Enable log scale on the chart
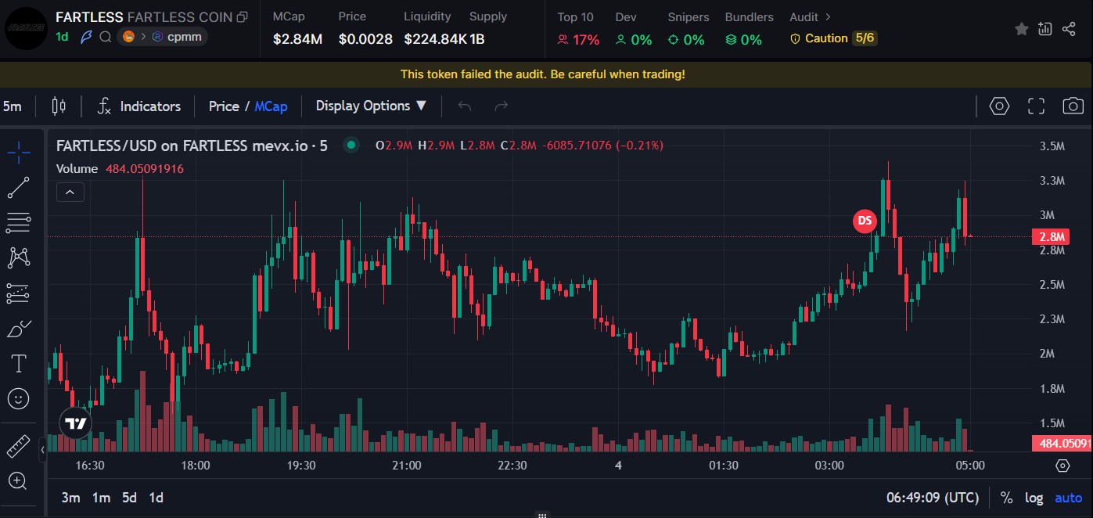Viewport: 1093px width, 518px height. pos(1034,498)
